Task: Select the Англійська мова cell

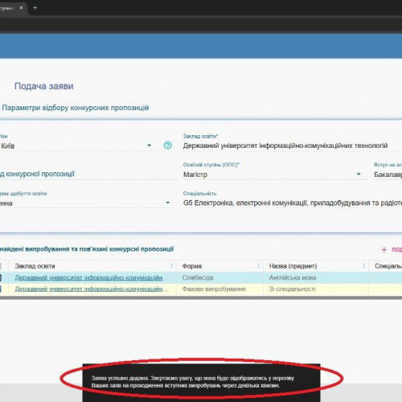Action: point(316,277)
